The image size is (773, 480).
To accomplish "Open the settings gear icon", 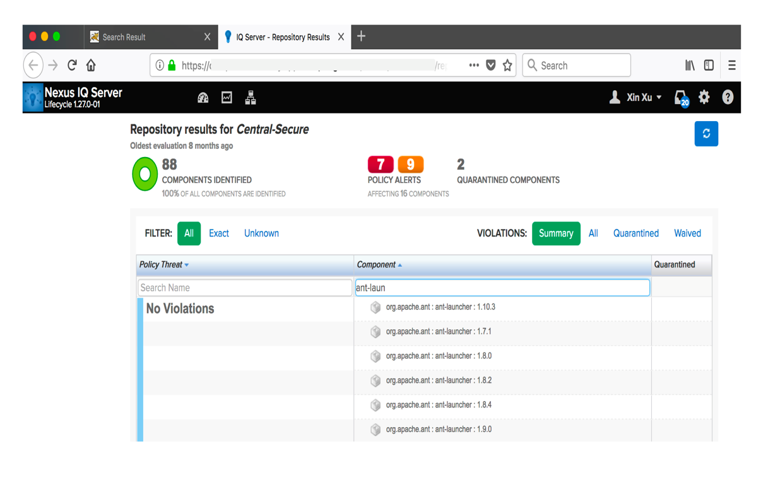I will tap(704, 97).
